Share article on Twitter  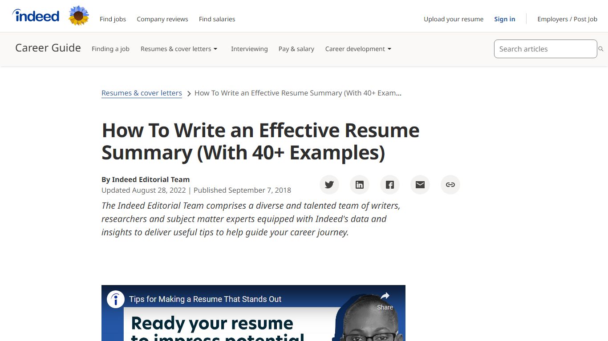[x=329, y=185]
